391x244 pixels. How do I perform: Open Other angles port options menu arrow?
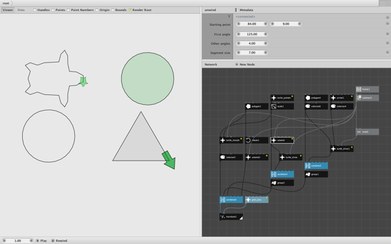tap(387, 43)
